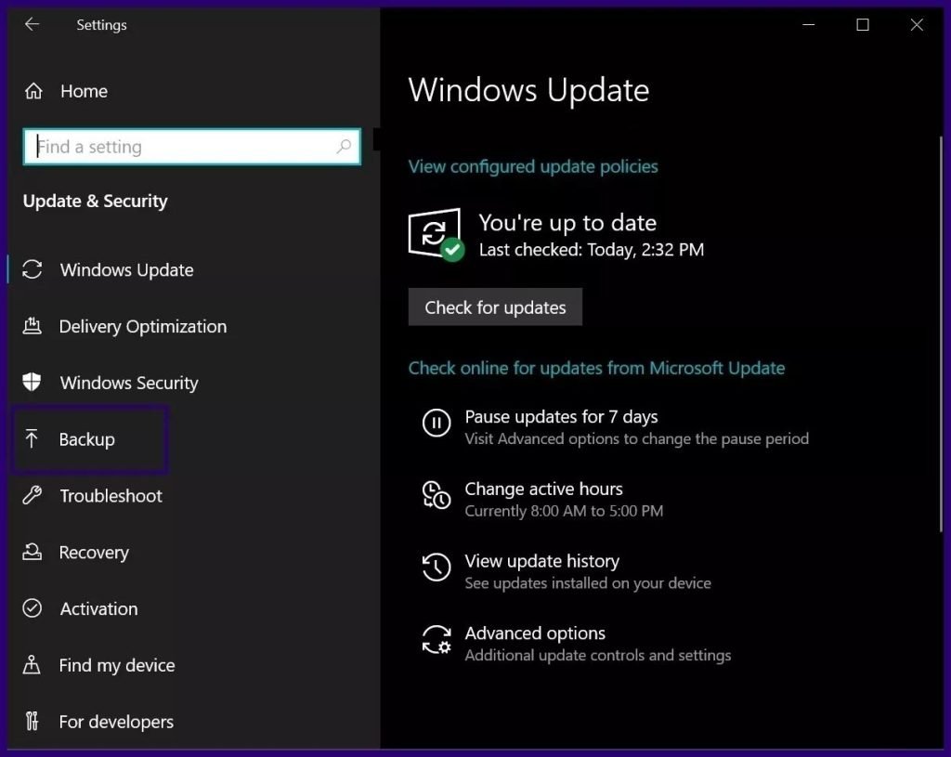Screen dimensions: 951x757
Task: Go to Windows Security section
Action: point(128,383)
